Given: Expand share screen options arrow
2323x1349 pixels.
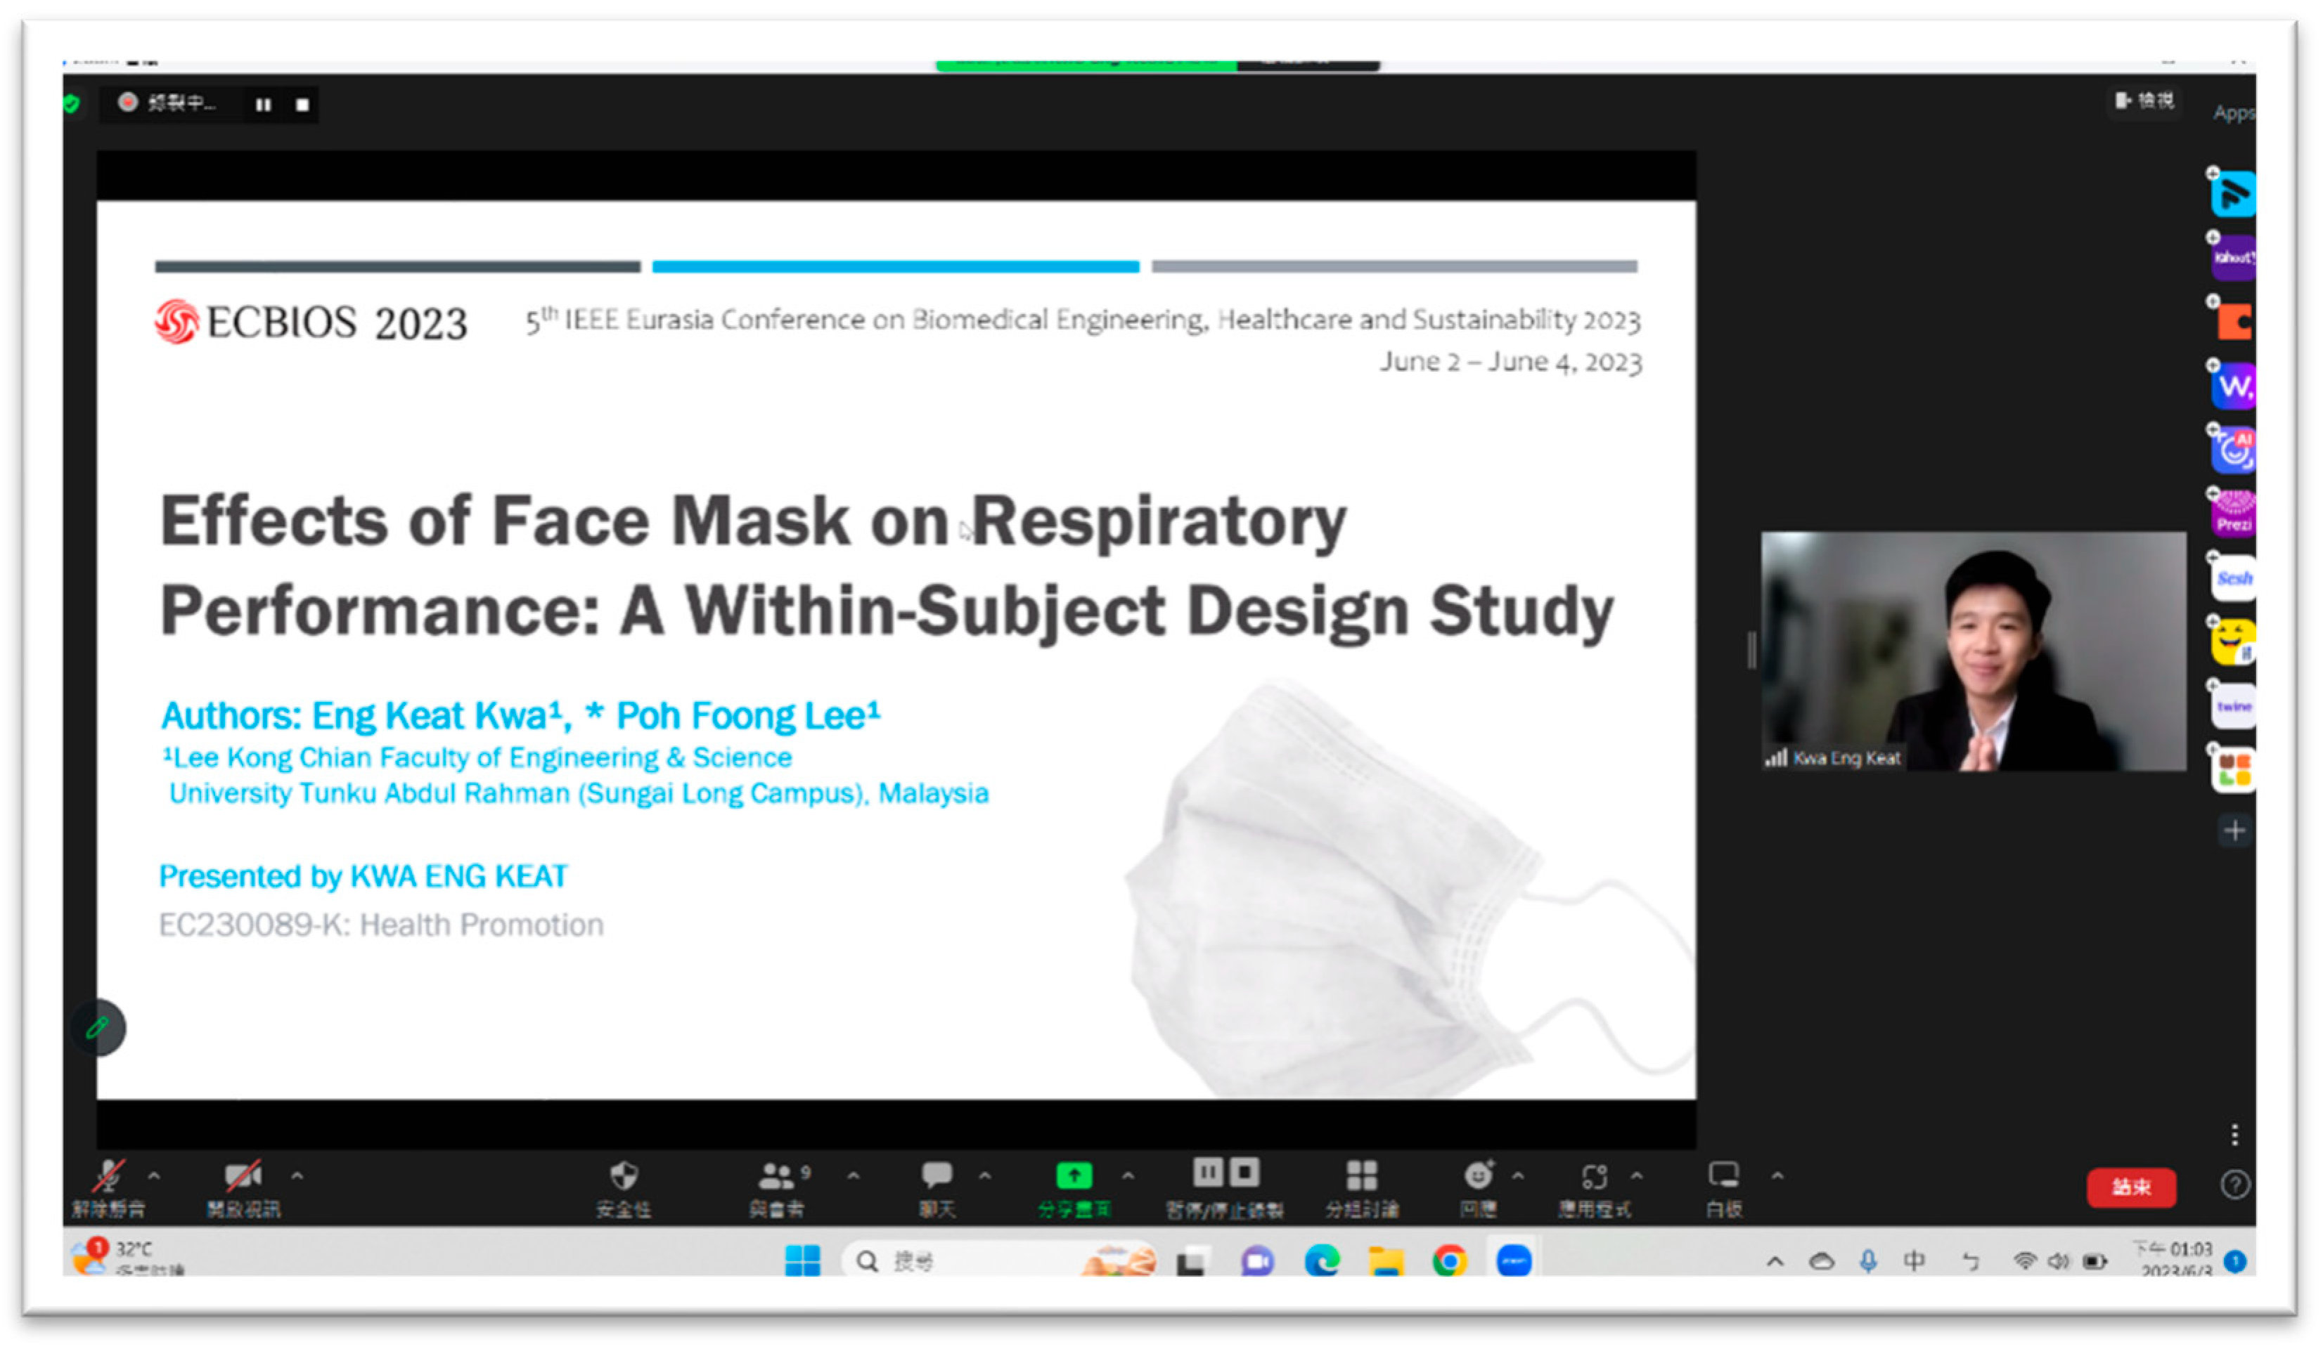Looking at the screenshot, I should [1127, 1177].
